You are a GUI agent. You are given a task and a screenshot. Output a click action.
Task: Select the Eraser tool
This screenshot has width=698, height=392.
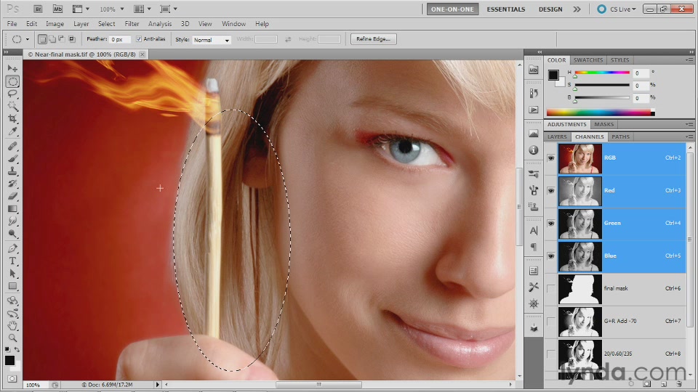[x=12, y=196]
